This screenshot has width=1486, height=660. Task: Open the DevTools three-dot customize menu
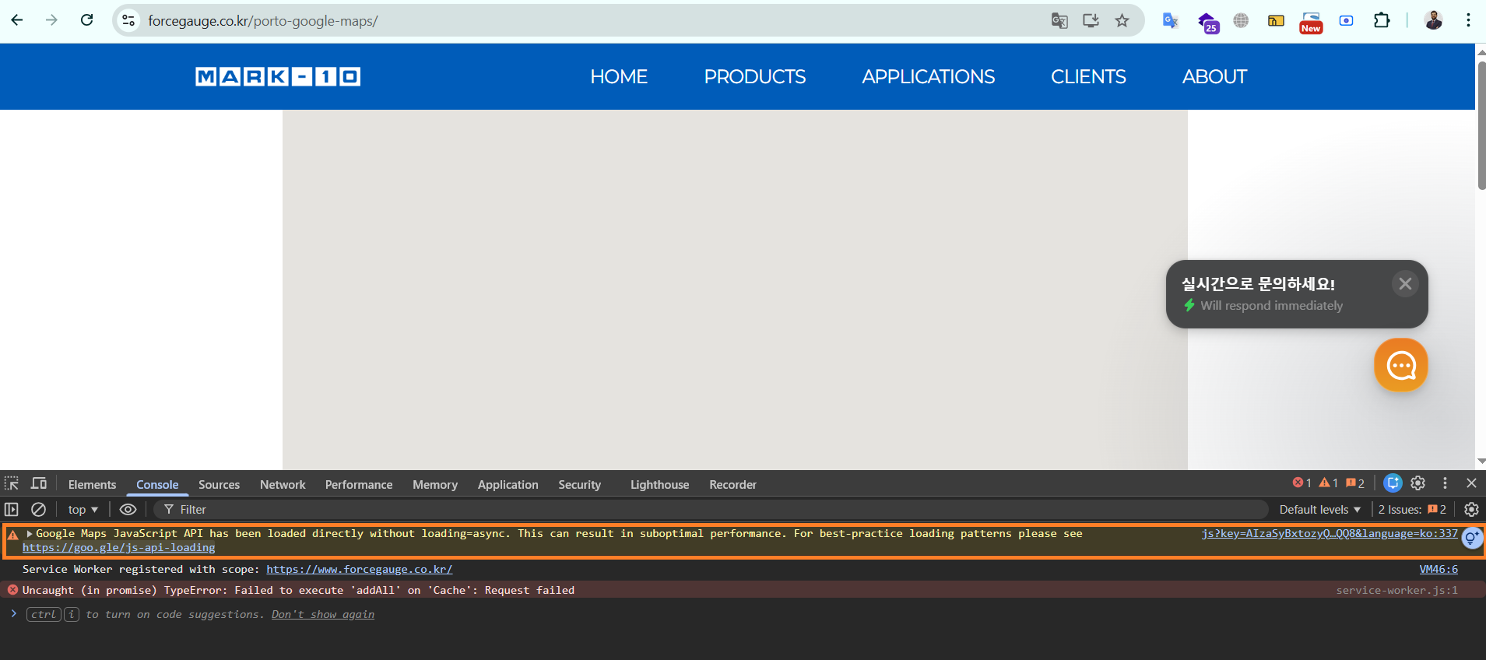pyautogui.click(x=1445, y=483)
